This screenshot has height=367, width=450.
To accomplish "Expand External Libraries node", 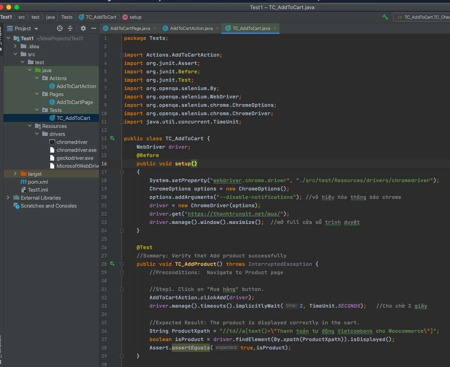I will 8,198.
